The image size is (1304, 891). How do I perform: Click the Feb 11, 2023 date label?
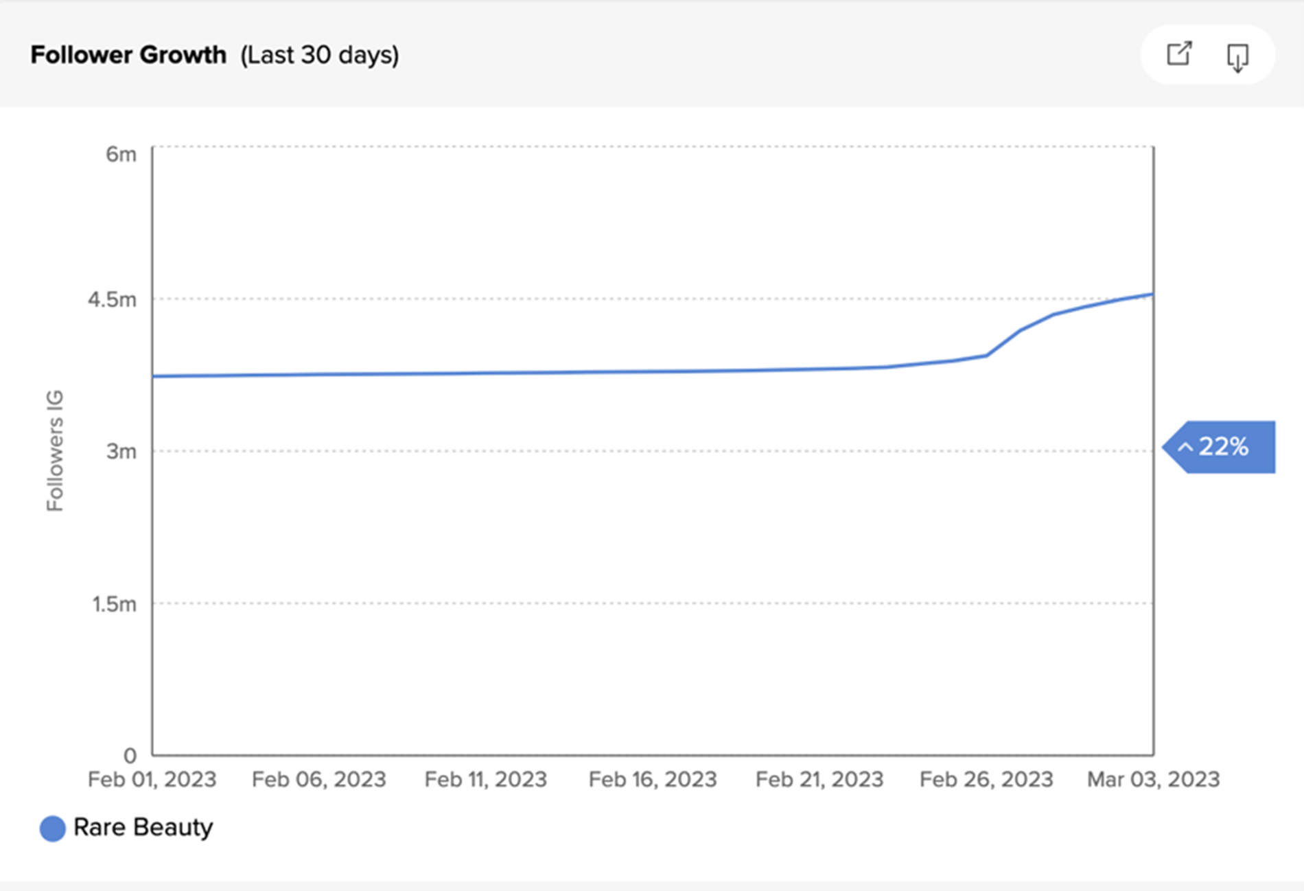point(485,780)
